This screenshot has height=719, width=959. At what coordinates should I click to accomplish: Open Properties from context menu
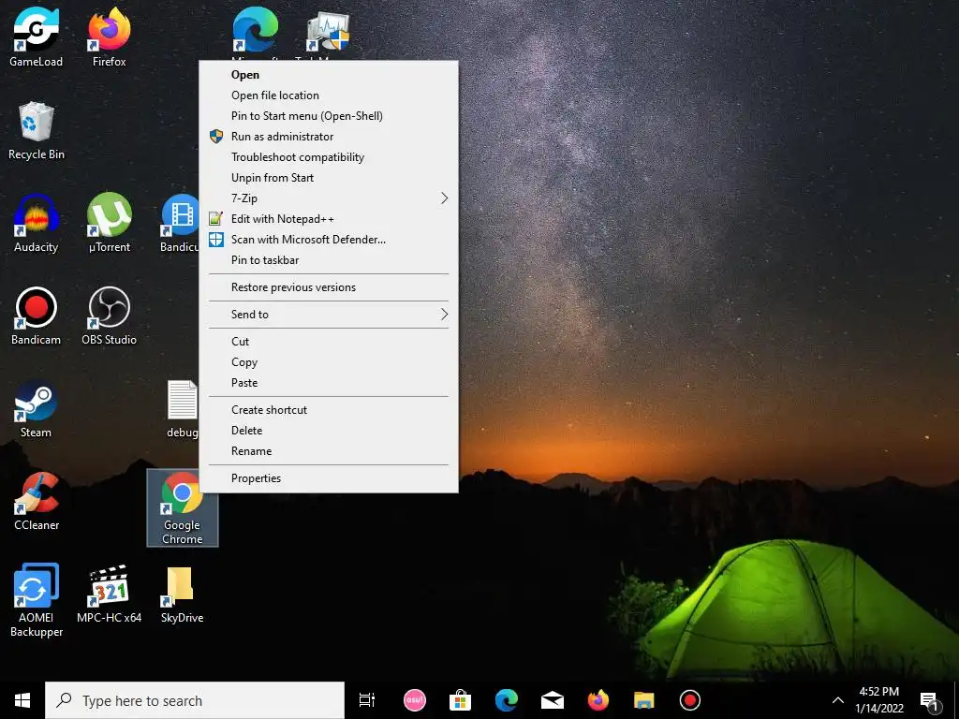(x=329, y=478)
